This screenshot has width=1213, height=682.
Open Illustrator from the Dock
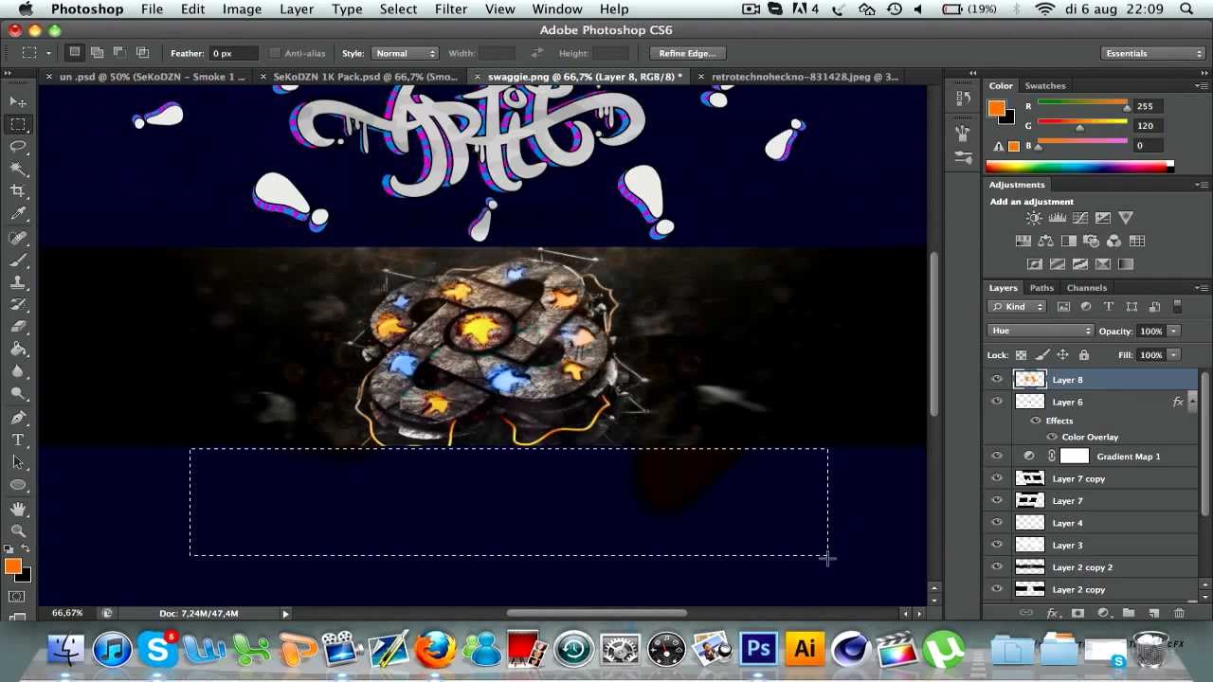(x=804, y=649)
